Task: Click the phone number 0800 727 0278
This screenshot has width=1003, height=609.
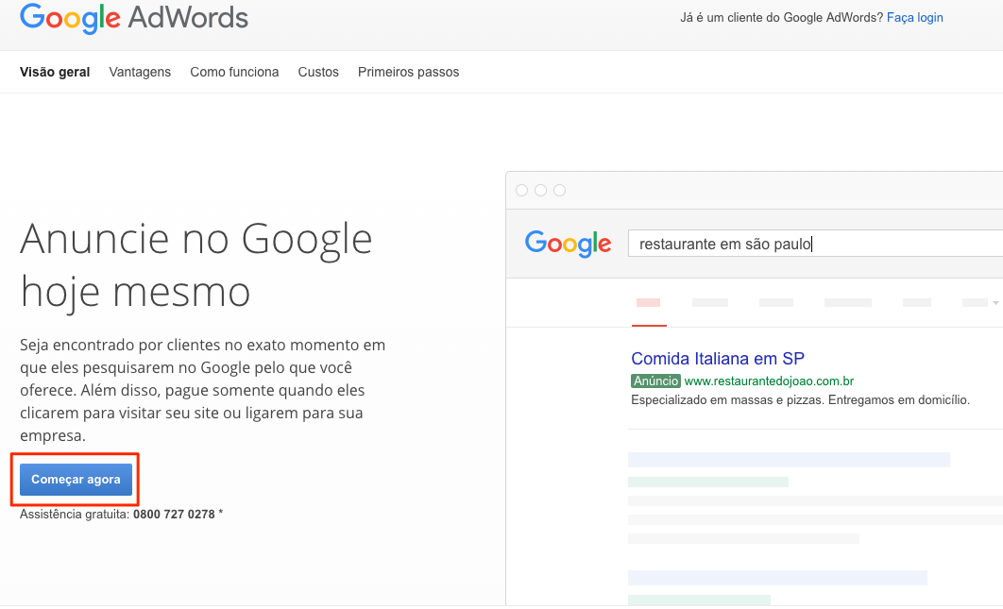Action: [174, 515]
